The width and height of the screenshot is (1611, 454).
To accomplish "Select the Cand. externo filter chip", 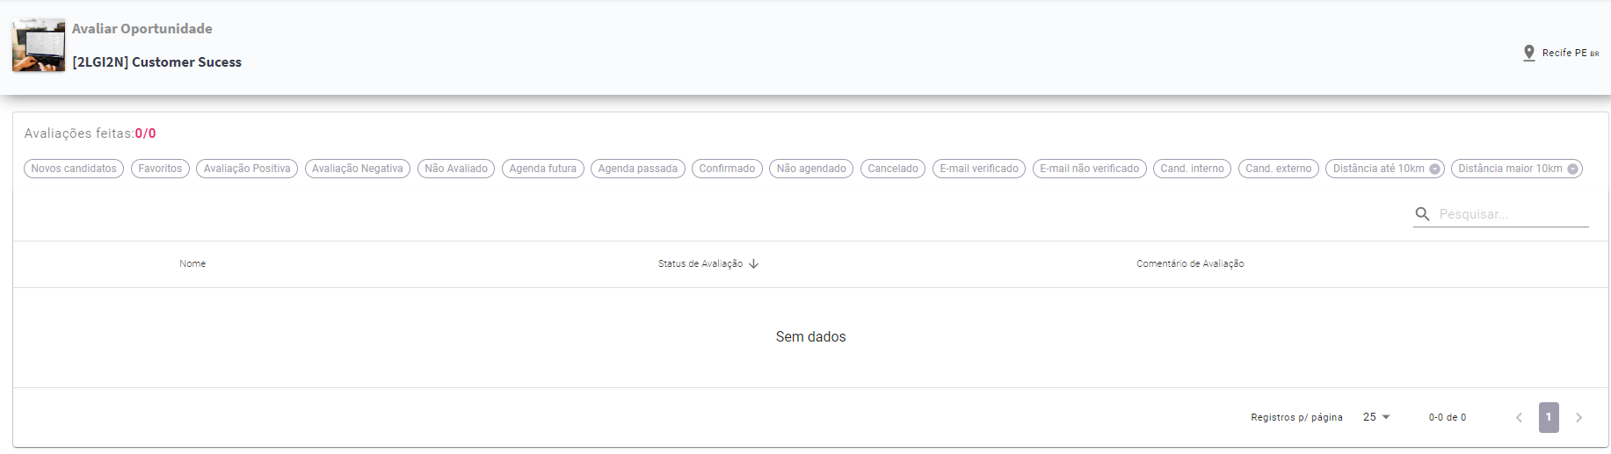I will click(x=1278, y=169).
